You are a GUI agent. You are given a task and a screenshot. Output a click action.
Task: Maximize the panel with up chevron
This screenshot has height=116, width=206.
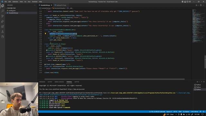pos(201,82)
